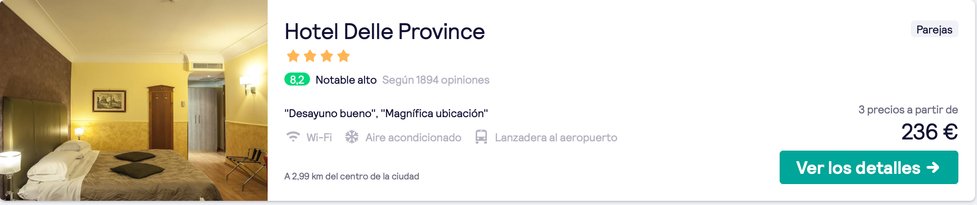Click the distance from city centre text

coord(352,176)
